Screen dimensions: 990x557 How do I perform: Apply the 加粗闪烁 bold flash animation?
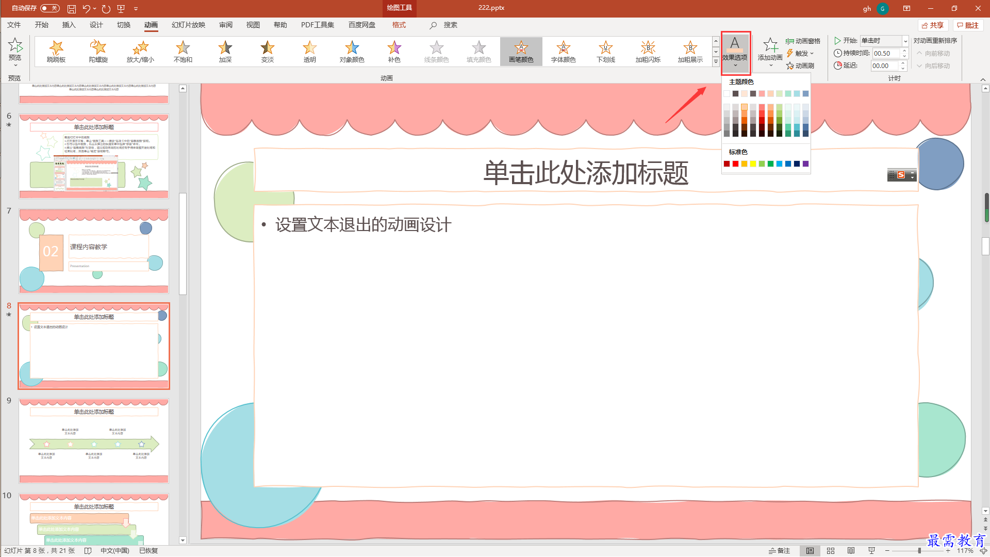(x=648, y=52)
